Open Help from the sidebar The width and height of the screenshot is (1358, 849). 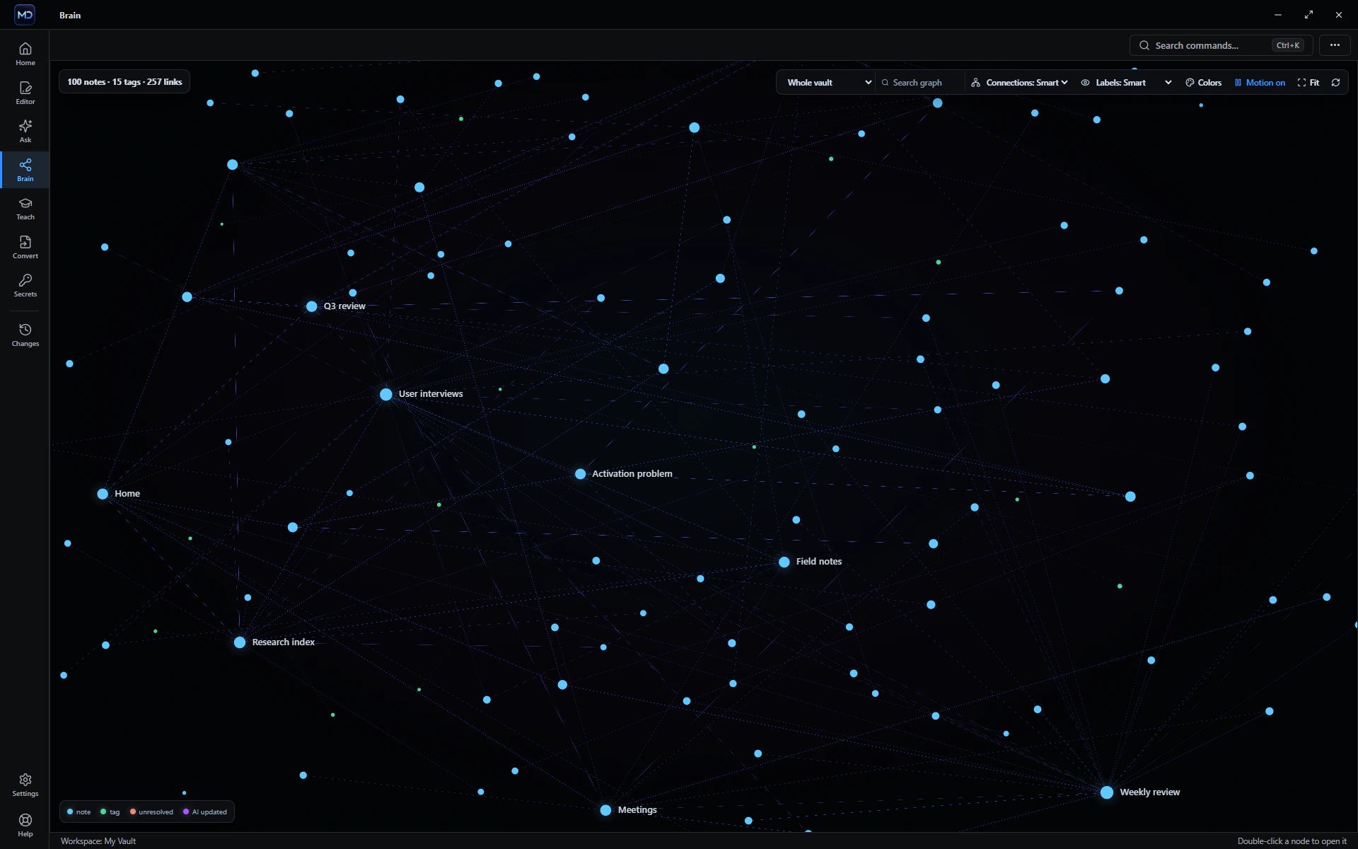tap(25, 825)
